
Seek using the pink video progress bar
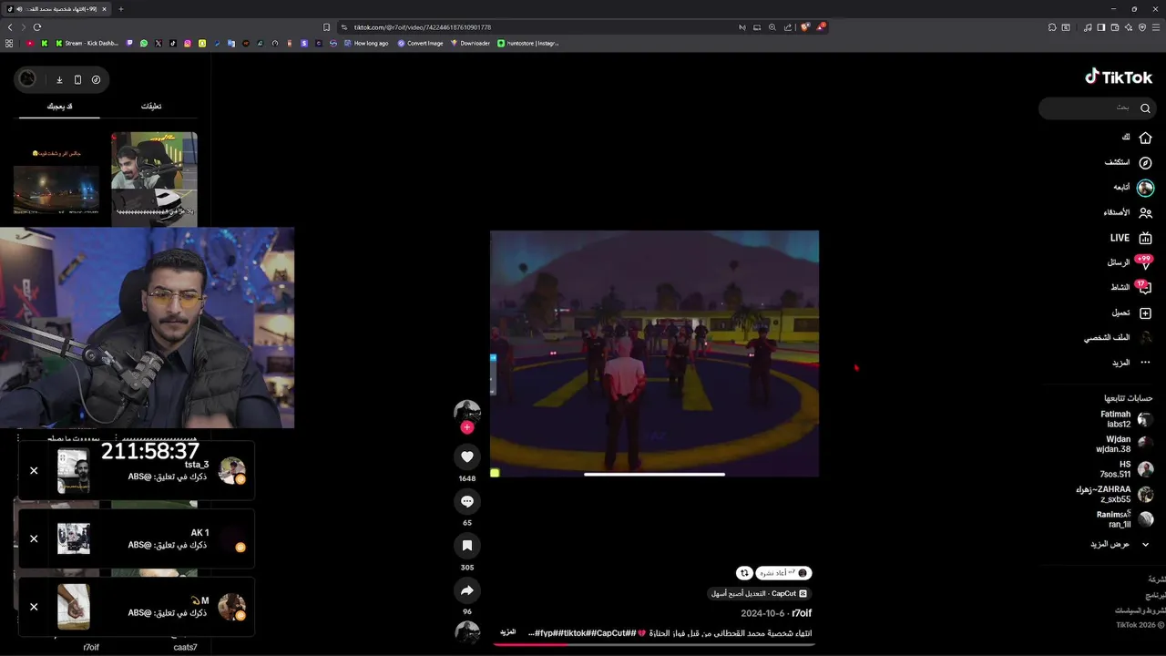[x=654, y=644]
